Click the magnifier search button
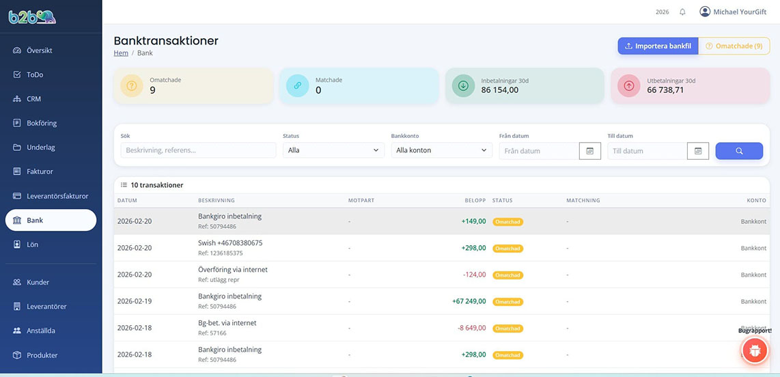 pos(739,151)
